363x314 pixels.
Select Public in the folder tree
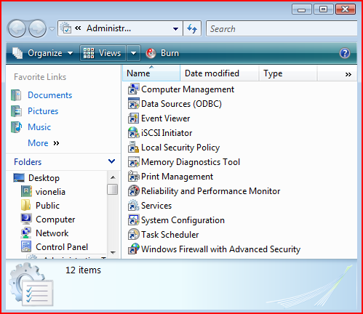pos(47,206)
